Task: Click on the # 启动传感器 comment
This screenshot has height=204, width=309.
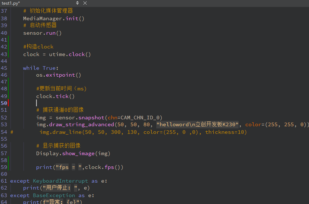Action: click(40, 25)
